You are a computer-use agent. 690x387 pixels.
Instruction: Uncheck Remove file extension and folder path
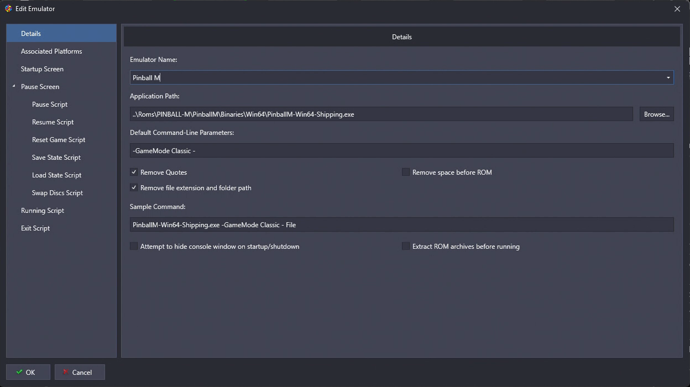pos(134,187)
